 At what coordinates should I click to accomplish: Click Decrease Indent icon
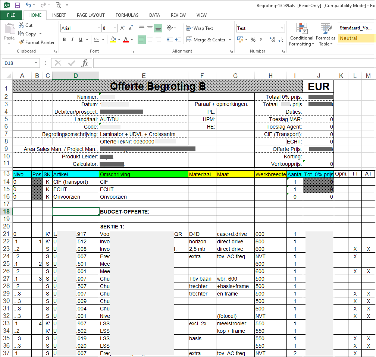pyautogui.click(x=170, y=40)
